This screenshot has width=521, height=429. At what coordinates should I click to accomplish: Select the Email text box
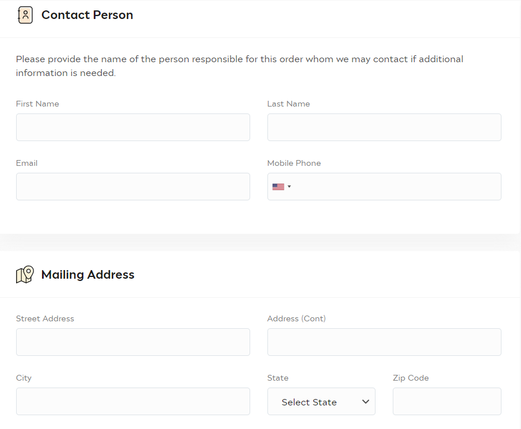click(x=133, y=187)
